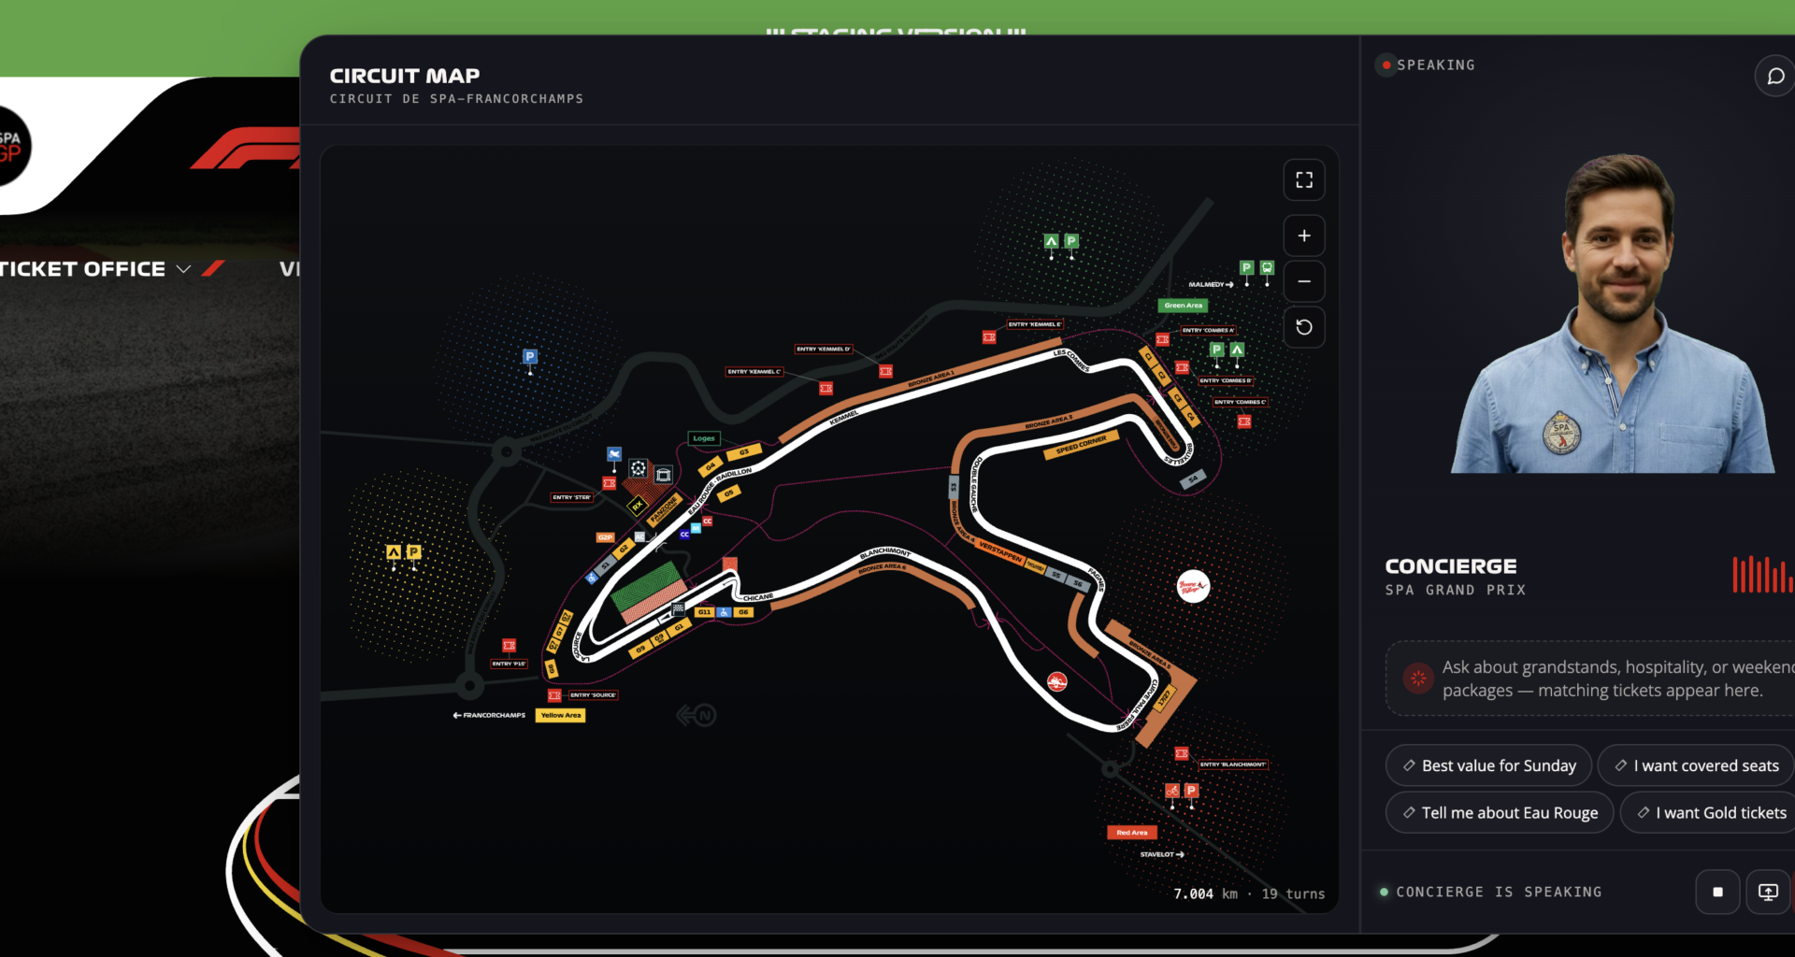Choose 'Tell me about Eau Rouge' suggestion

1500,812
